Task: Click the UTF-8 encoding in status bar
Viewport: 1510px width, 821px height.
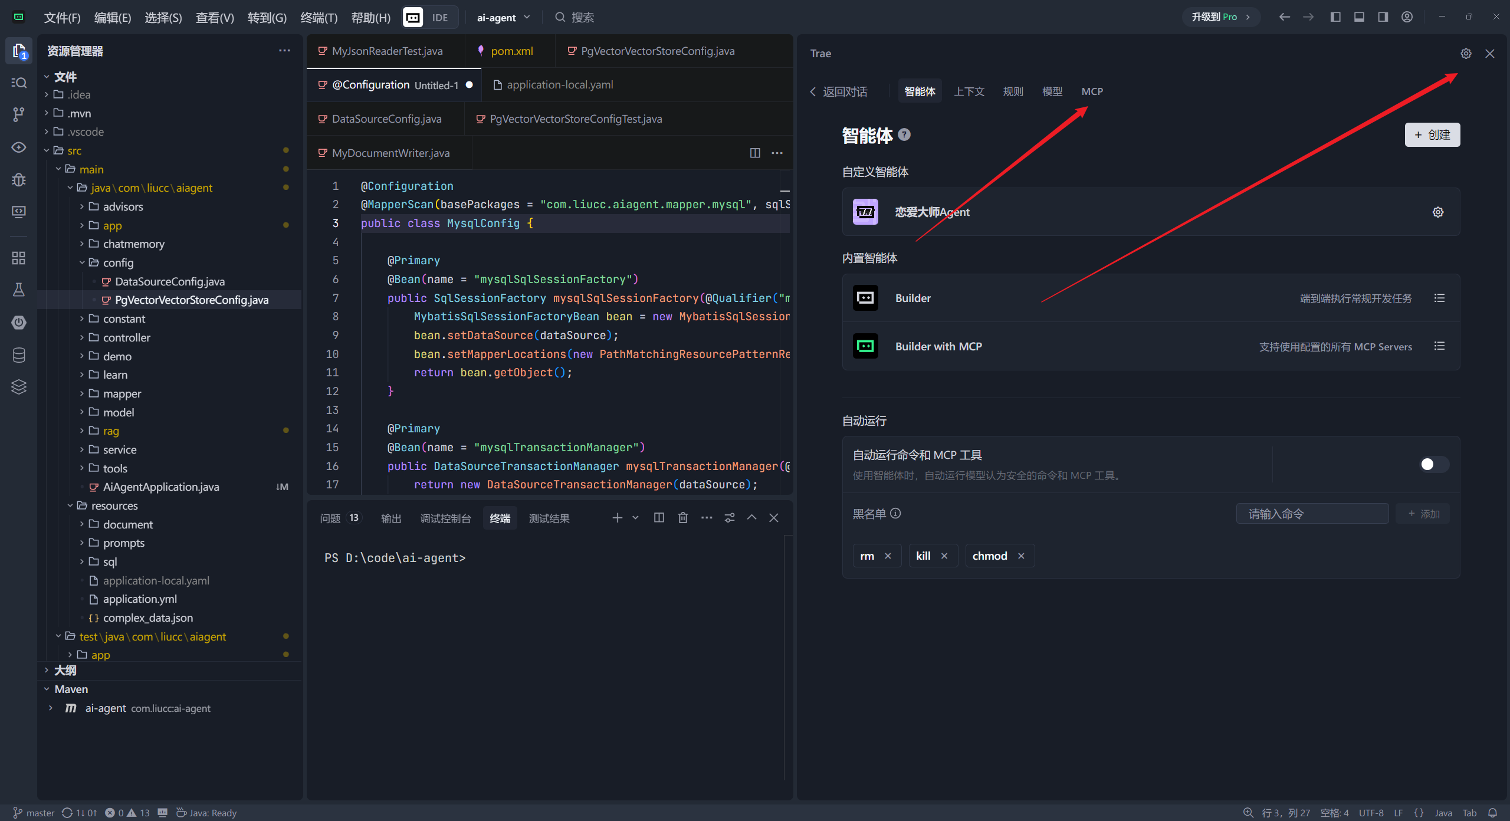Action: pyautogui.click(x=1371, y=813)
